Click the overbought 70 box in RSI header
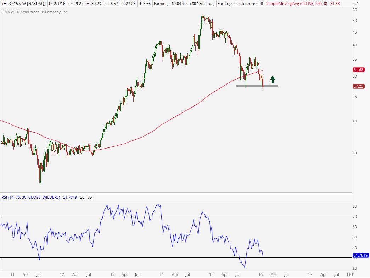The height and width of the screenshot is (278, 370). pos(90,197)
